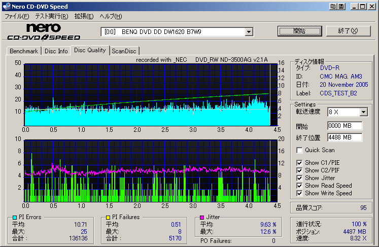Select the Disc Quality tab

(90, 50)
